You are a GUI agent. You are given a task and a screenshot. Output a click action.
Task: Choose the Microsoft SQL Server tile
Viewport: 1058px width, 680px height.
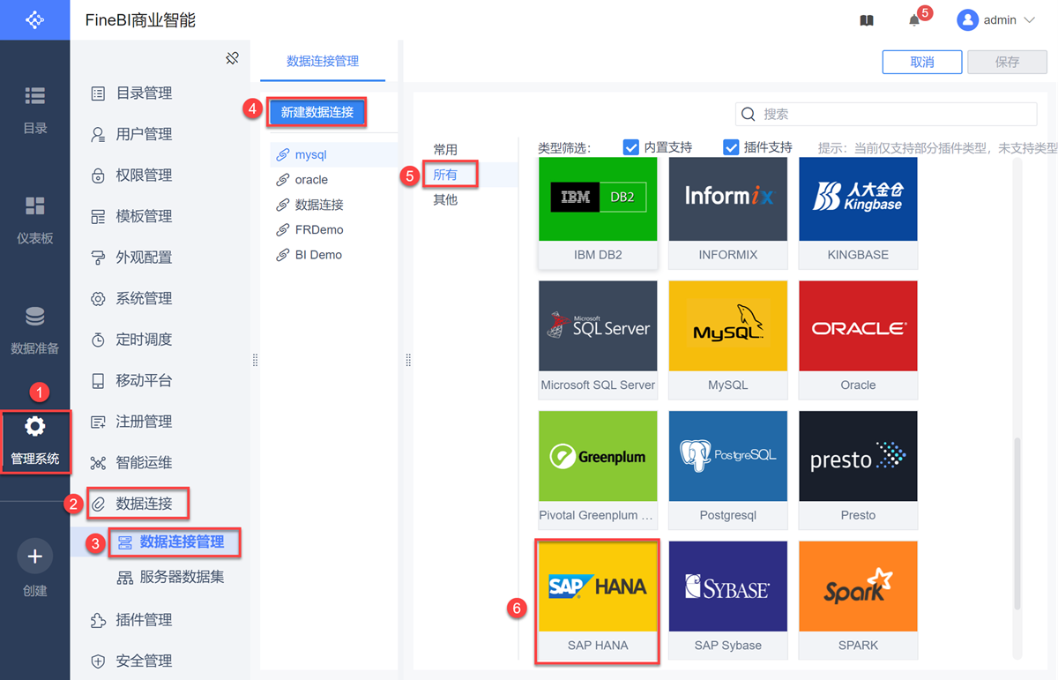pos(598,340)
